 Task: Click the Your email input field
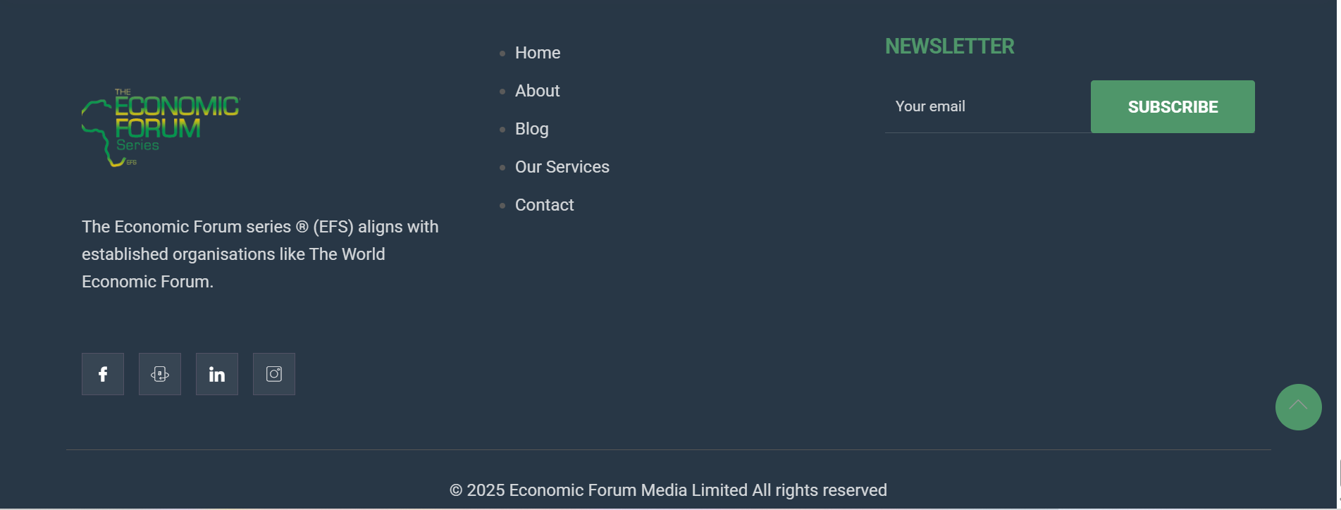click(988, 106)
